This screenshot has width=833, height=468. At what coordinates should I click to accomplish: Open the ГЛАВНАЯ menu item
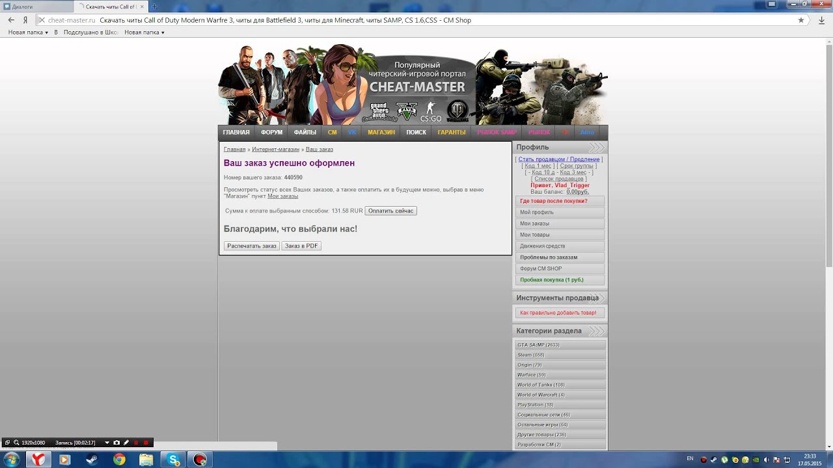(x=236, y=133)
